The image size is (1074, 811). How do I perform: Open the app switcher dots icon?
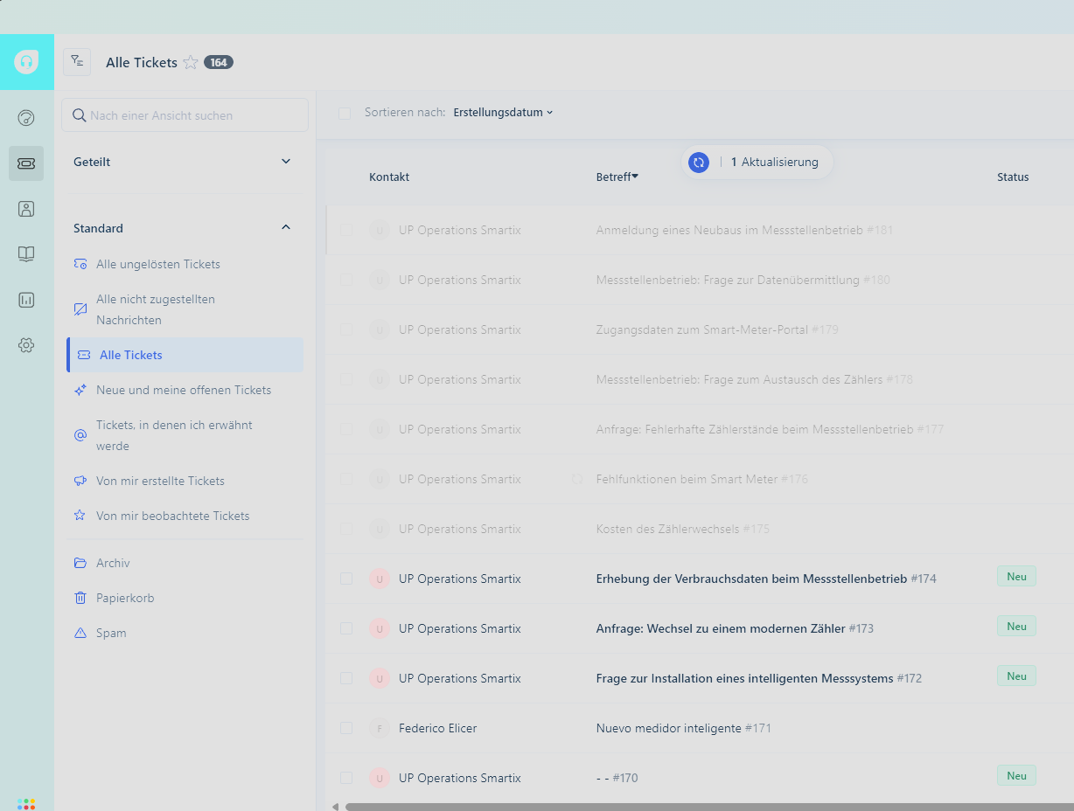coord(26,803)
